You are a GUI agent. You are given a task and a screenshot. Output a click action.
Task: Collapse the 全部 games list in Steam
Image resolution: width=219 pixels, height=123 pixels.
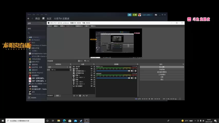point(28,37)
